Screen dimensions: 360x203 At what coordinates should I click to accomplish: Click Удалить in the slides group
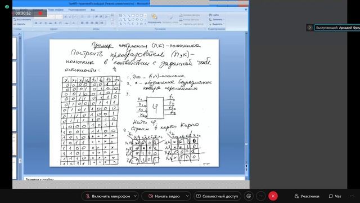click(20, 24)
